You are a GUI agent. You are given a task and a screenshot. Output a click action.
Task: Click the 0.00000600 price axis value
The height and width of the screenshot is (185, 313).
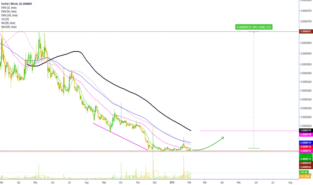(306, 43)
